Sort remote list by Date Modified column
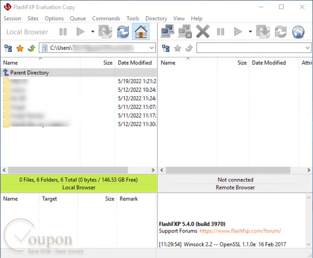 pos(274,63)
